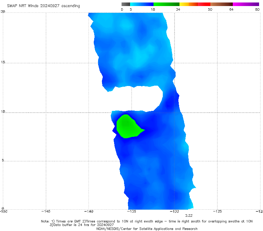Viewport: 263px width, 231px height.
Task: Click the brown segment of the color bar
Action: [221, 4]
